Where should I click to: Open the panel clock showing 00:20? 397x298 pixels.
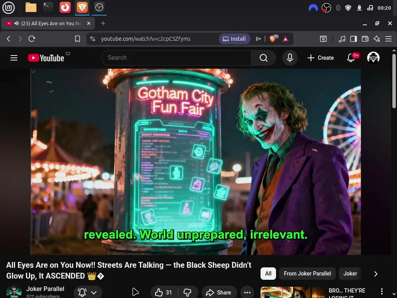point(384,8)
